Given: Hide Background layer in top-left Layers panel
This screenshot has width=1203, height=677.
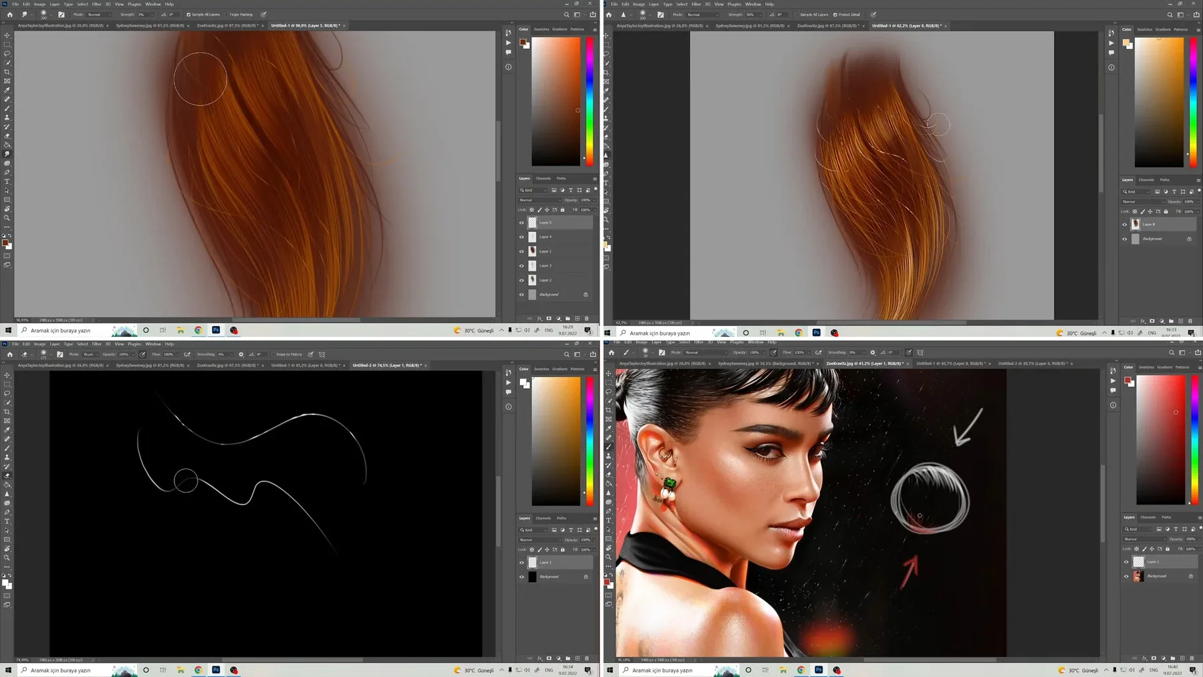Looking at the screenshot, I should (522, 294).
